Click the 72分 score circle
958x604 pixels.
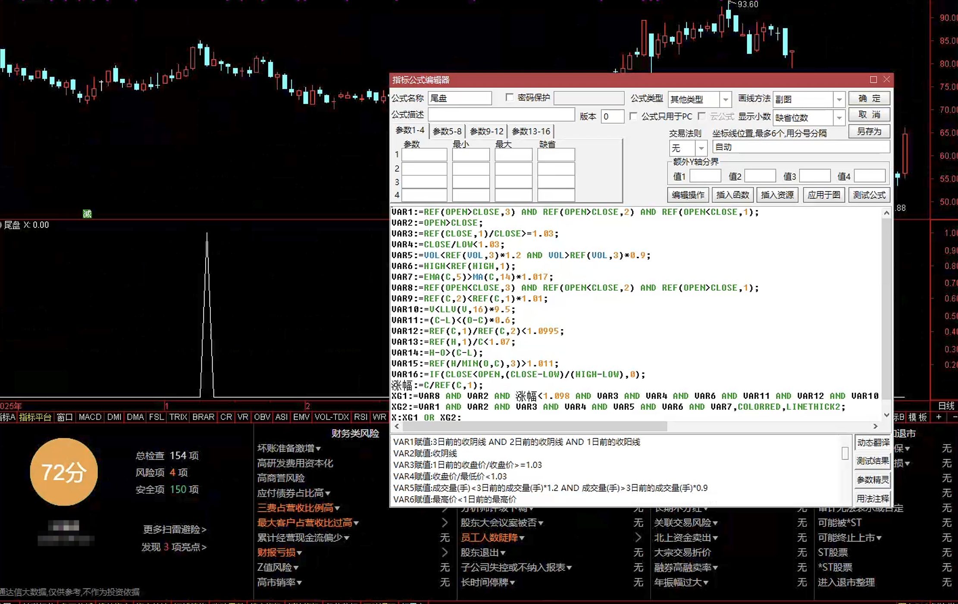click(x=64, y=472)
